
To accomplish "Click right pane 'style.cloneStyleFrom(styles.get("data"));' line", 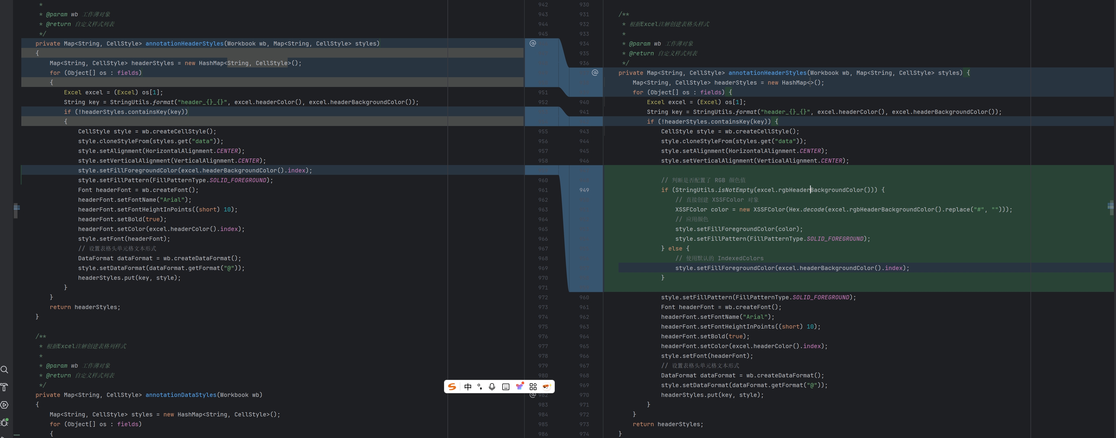I will [x=733, y=141].
